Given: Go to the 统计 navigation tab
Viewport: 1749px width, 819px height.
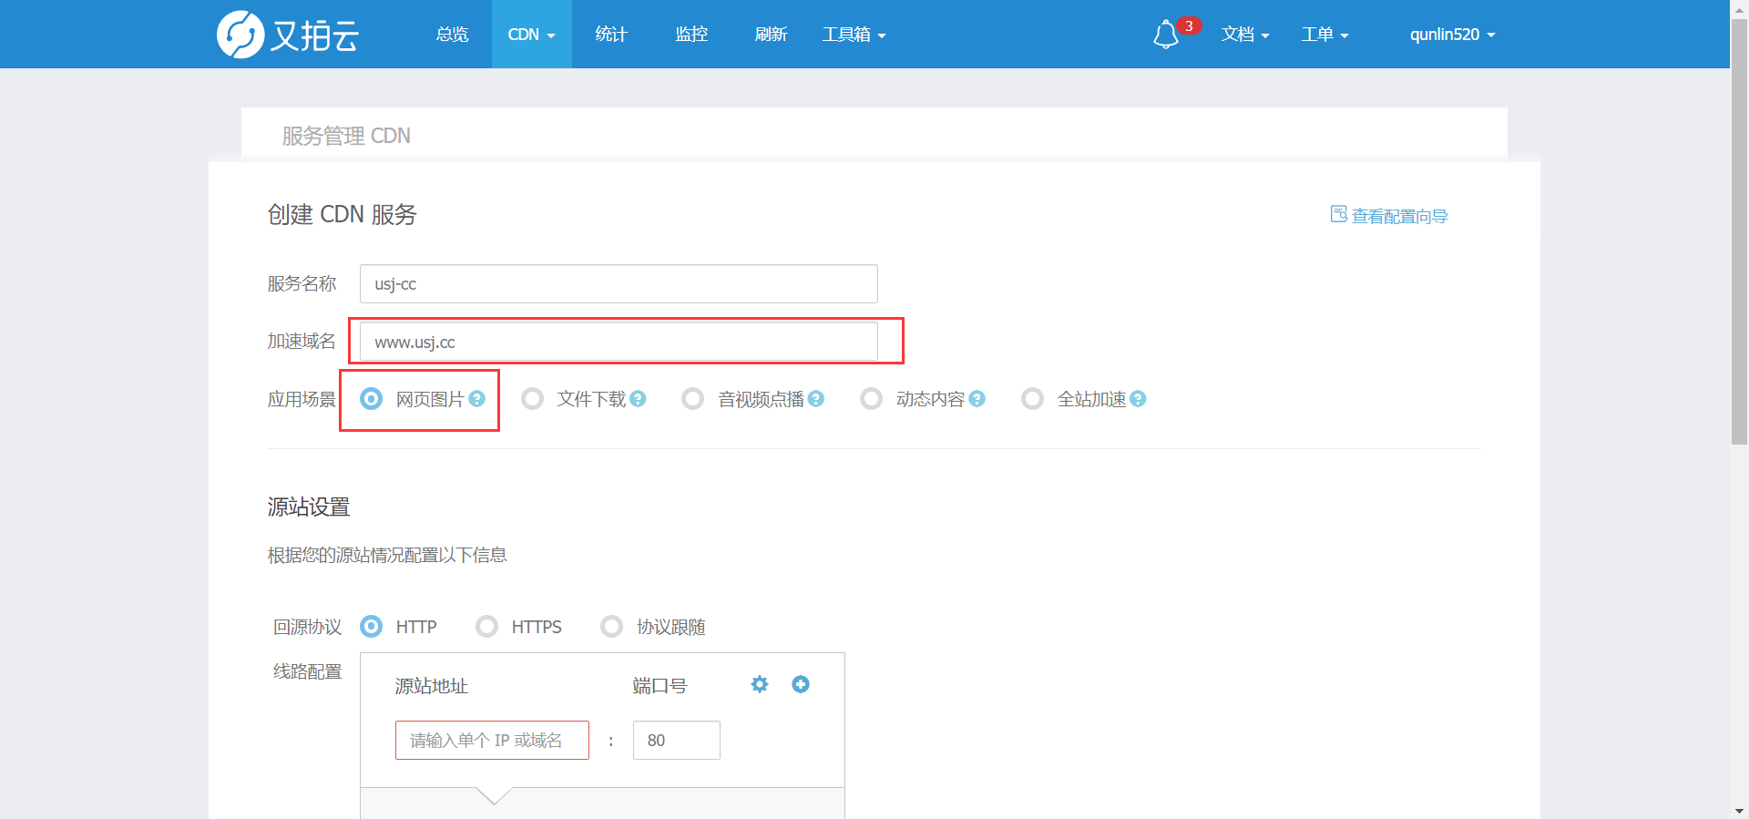Looking at the screenshot, I should (611, 35).
